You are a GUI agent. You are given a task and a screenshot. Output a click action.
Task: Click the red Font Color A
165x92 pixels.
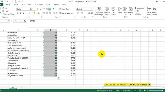pos(39,13)
